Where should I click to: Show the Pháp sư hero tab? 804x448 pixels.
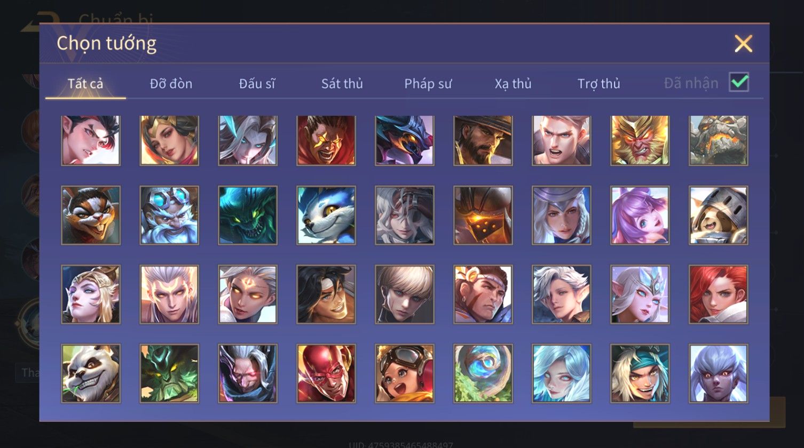428,84
